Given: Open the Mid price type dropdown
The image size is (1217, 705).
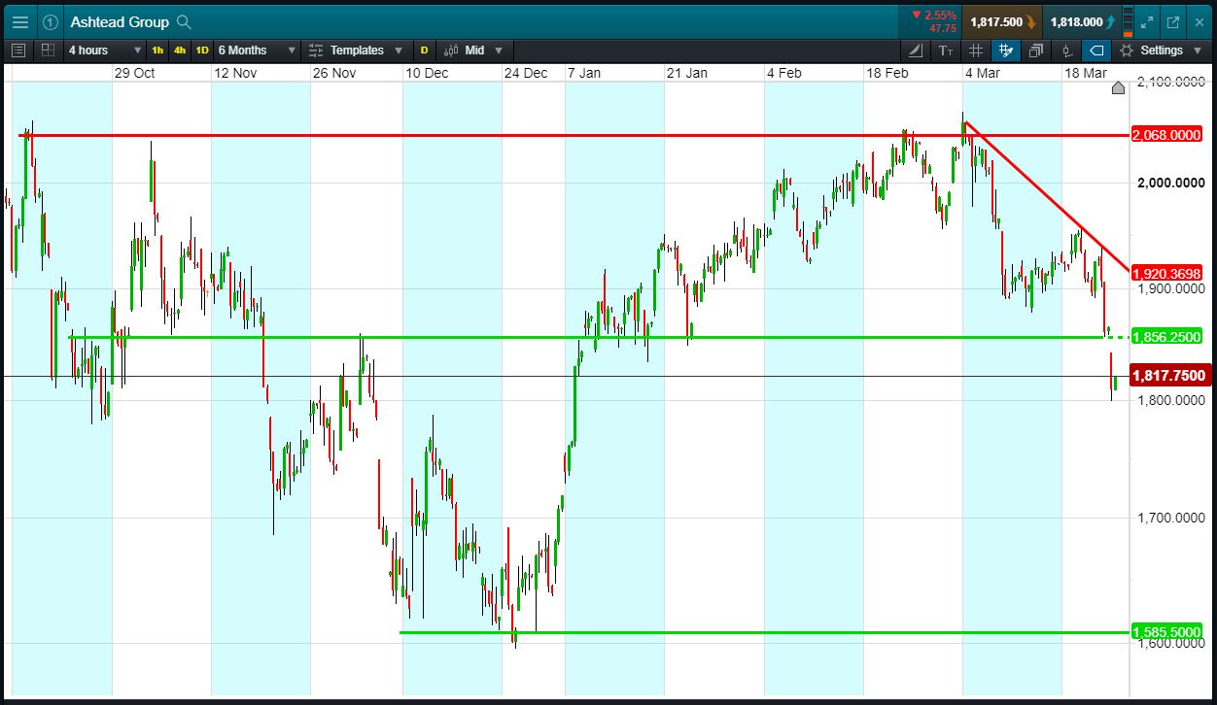Looking at the screenshot, I should pyautogui.click(x=474, y=50).
